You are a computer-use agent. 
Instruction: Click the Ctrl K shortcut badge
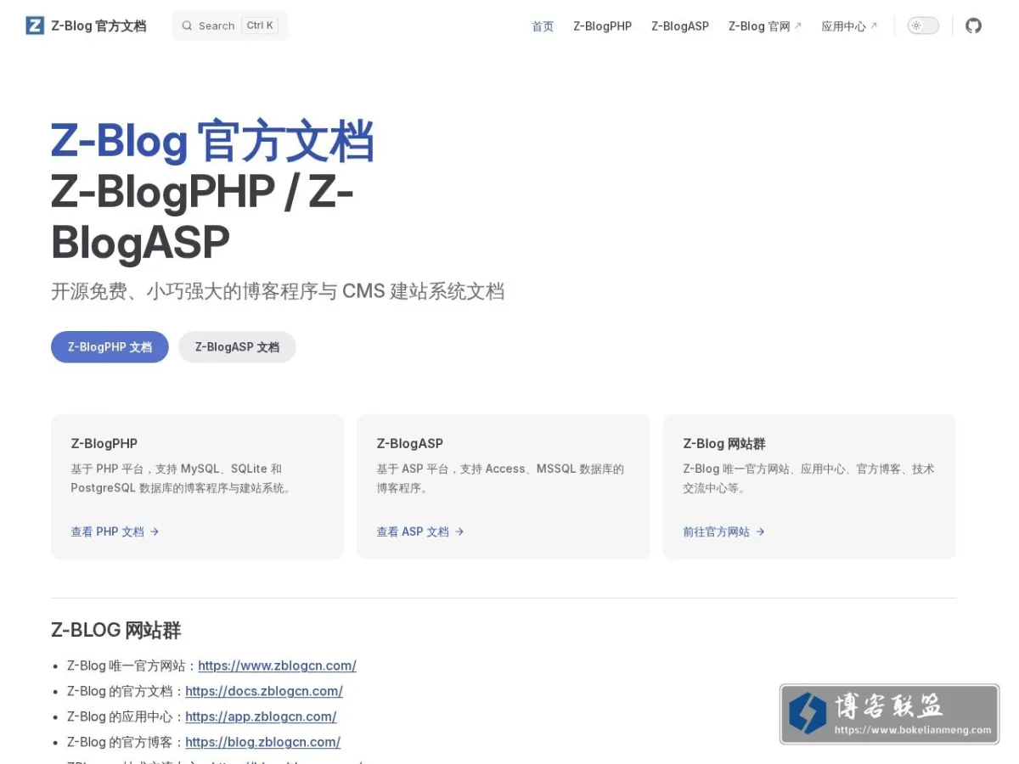pyautogui.click(x=260, y=25)
